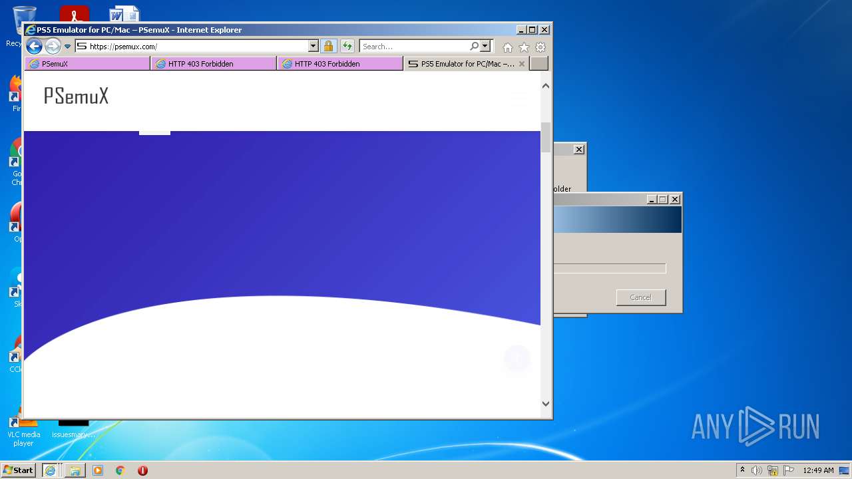Open Google Chrome from the taskbar
Image resolution: width=852 pixels, height=479 pixels.
(120, 470)
